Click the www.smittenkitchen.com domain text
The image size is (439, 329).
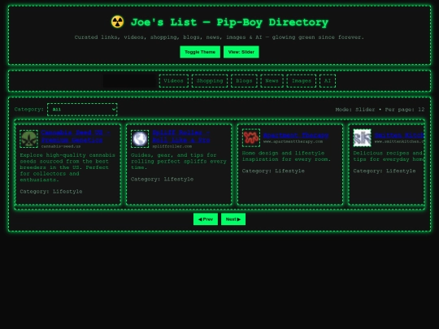pos(399,141)
